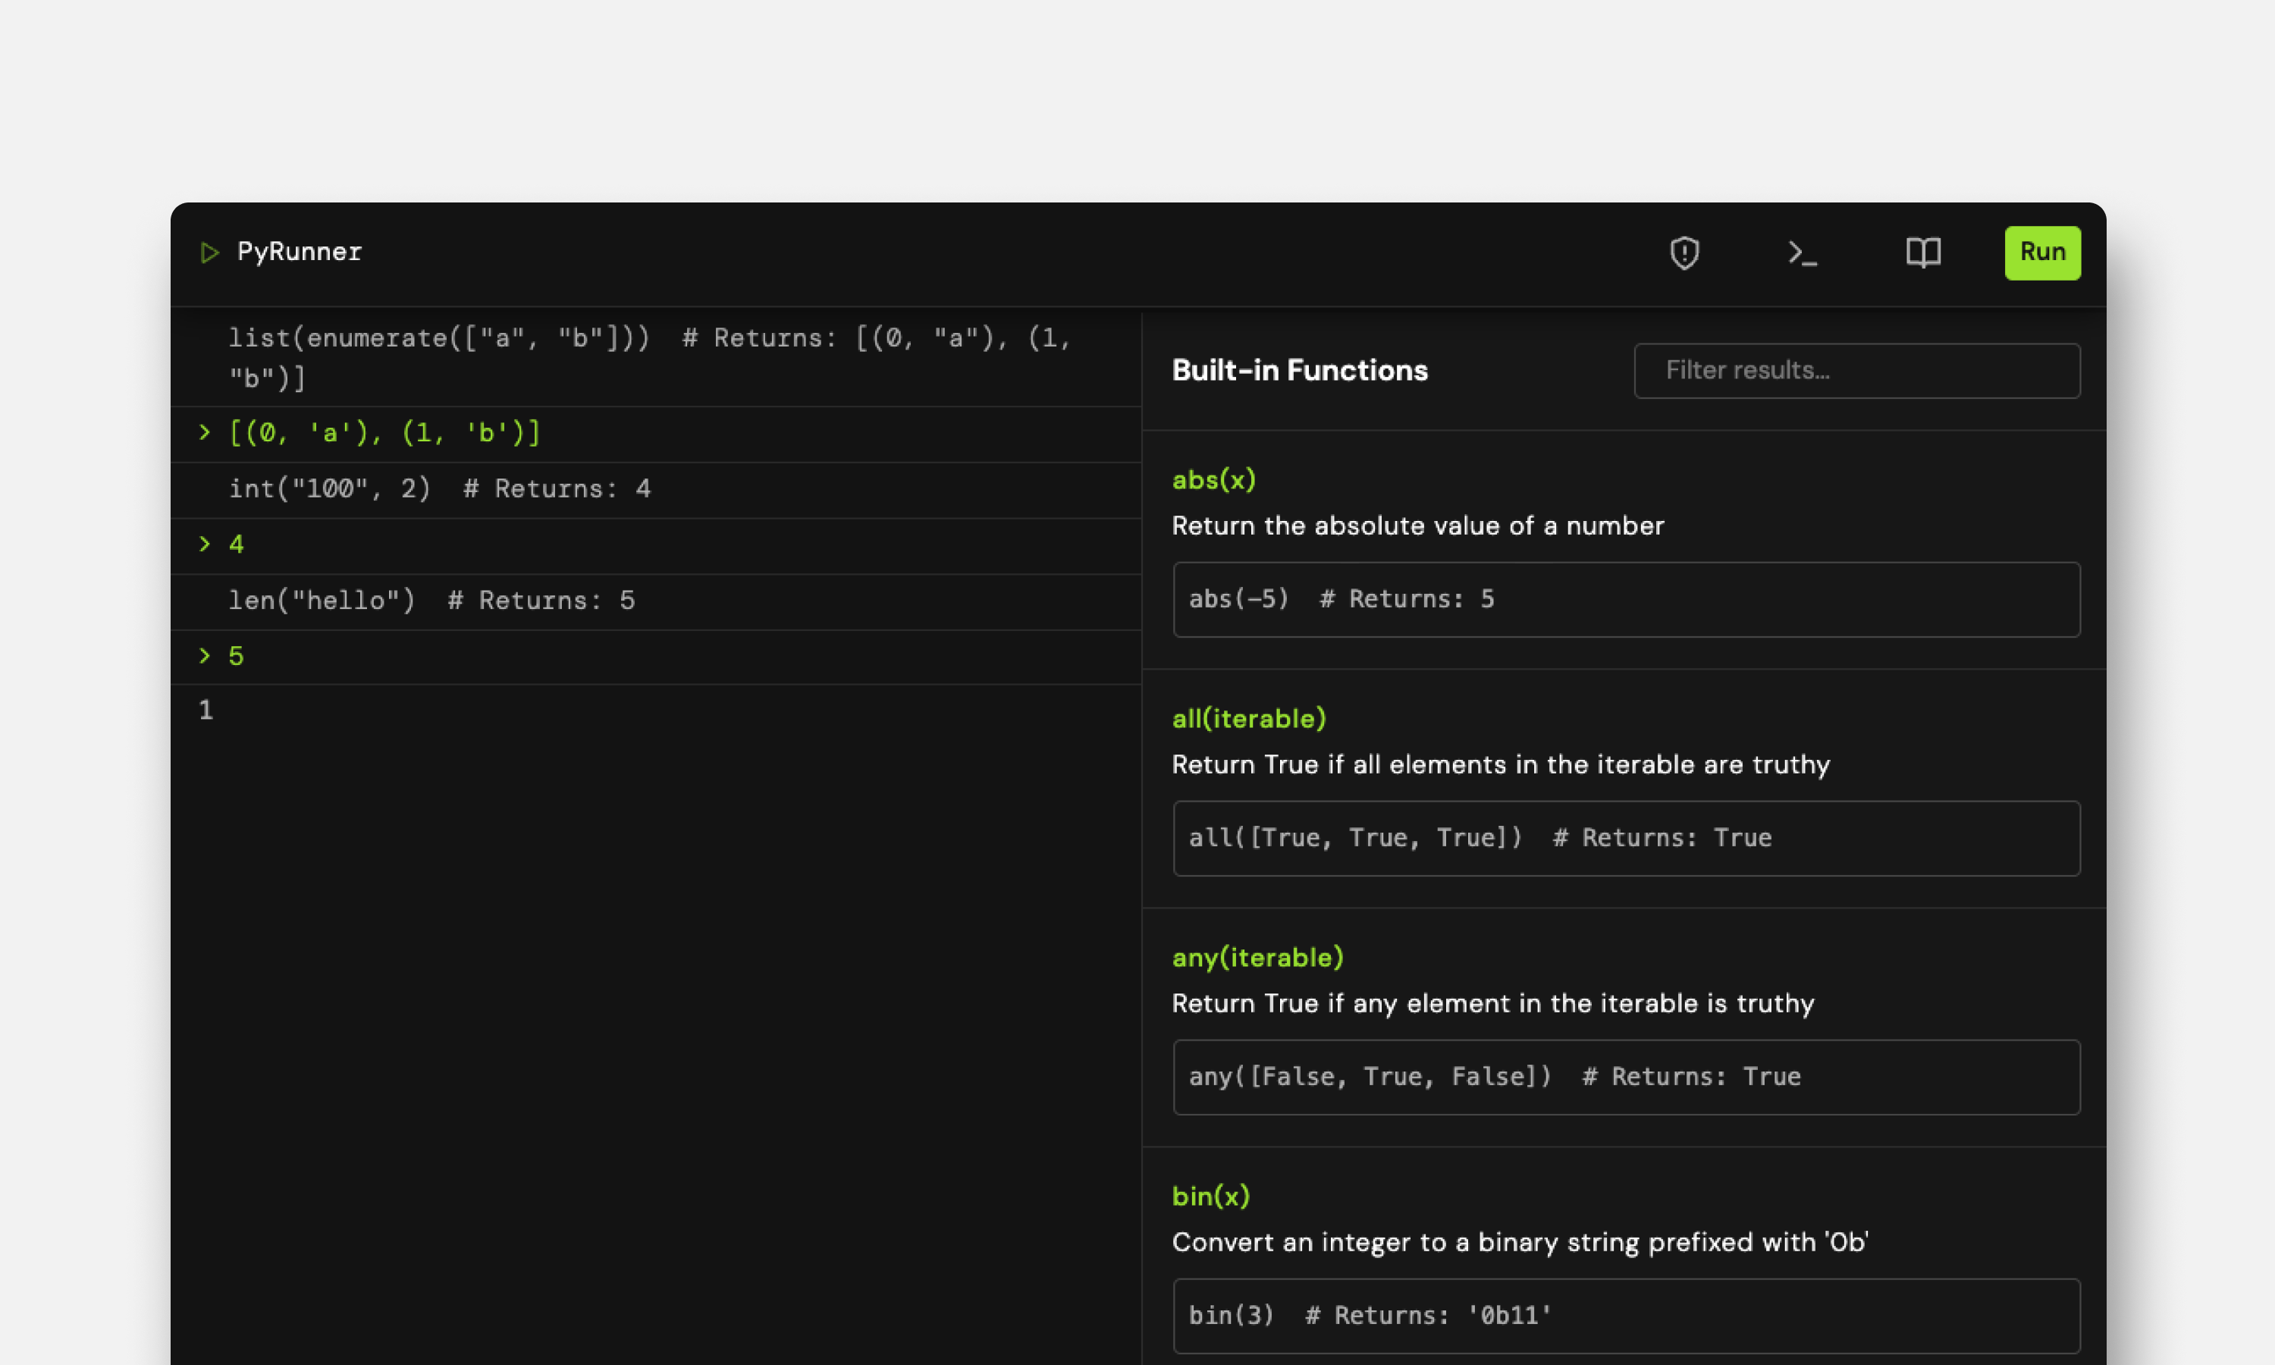2275x1365 pixels.
Task: Click output [(0, 'a'), (1, 'b')]
Action: pos(384,432)
